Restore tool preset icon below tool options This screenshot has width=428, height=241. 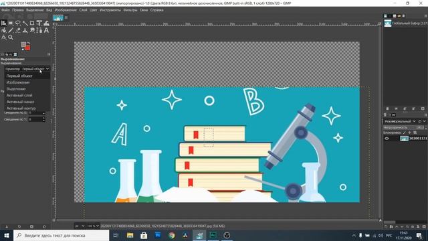pos(19,226)
